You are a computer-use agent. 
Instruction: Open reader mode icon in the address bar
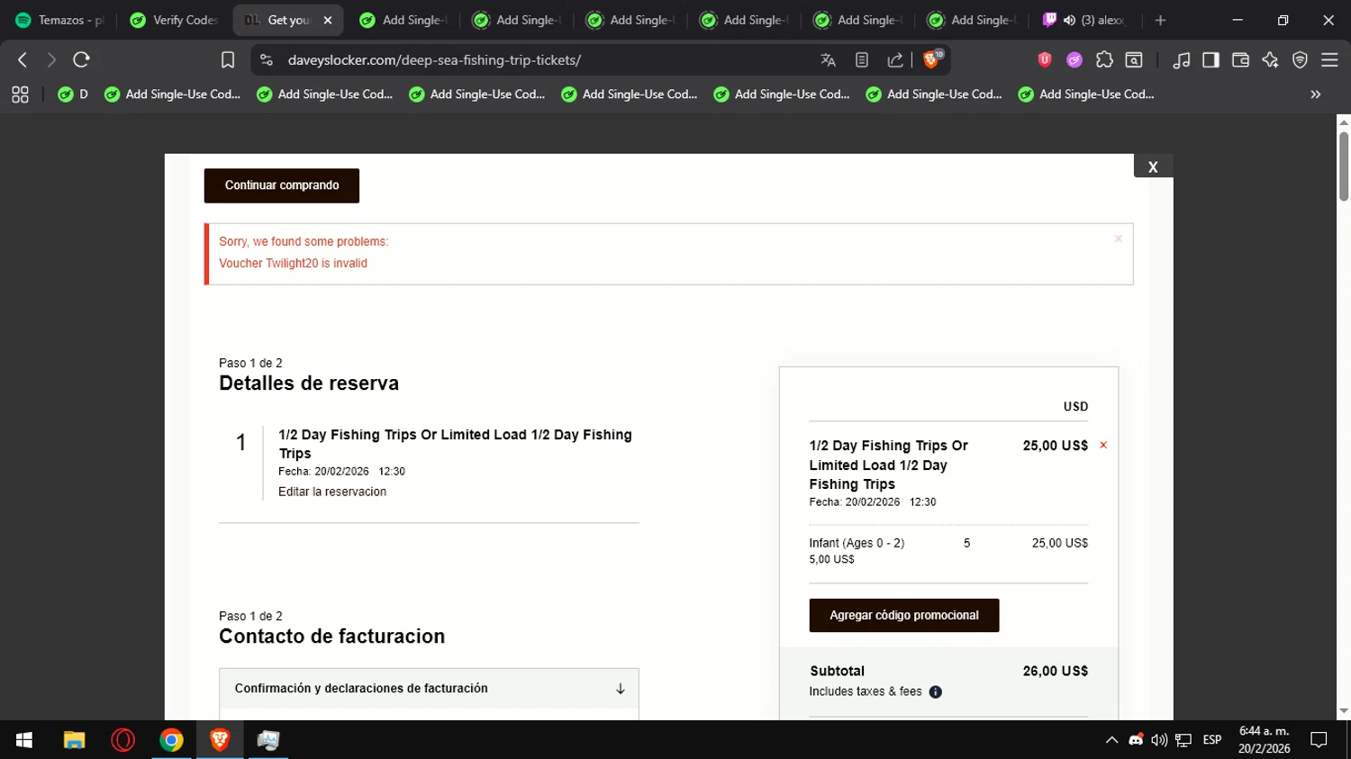coord(862,59)
